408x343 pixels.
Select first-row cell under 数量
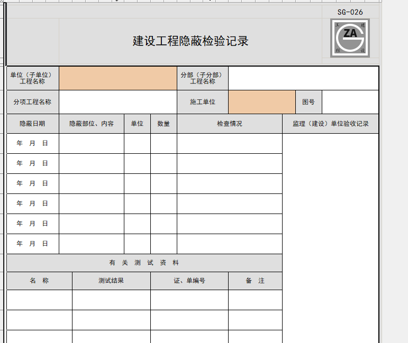(x=164, y=143)
